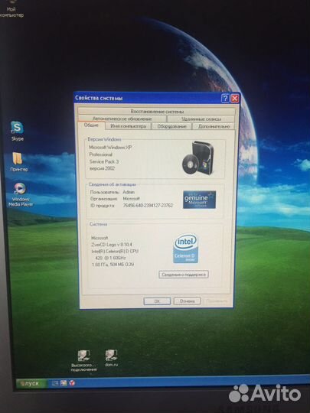Image resolution: width=310 pixels, height=413 pixels.
Task: Select the Высокоскоростное подключение shortcut icon
Action: pyautogui.click(x=83, y=360)
